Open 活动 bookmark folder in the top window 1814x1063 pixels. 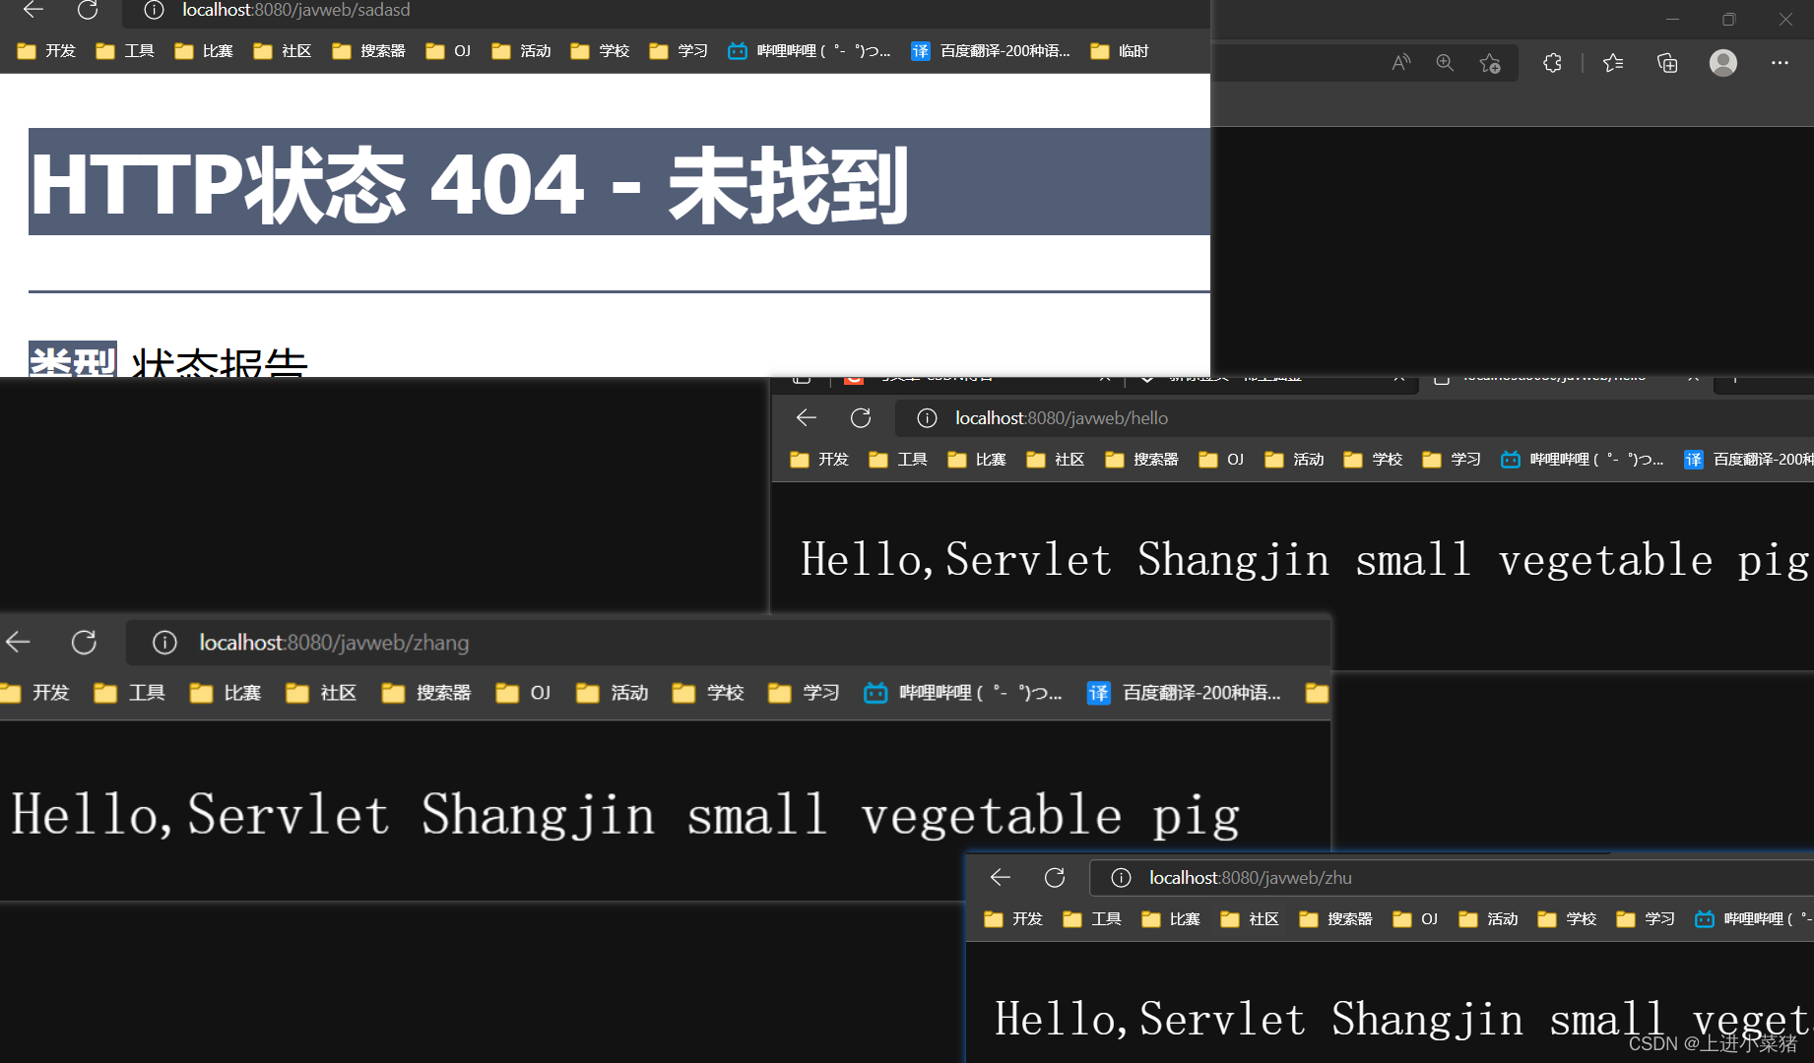coord(521,51)
